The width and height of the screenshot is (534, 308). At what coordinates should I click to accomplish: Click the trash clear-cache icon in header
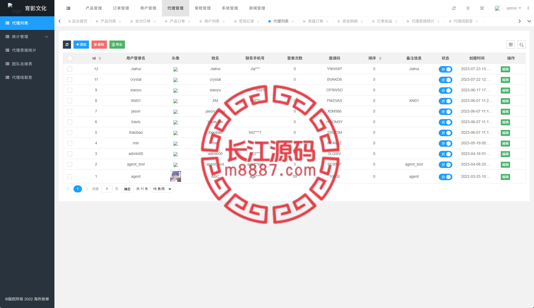click(468, 8)
